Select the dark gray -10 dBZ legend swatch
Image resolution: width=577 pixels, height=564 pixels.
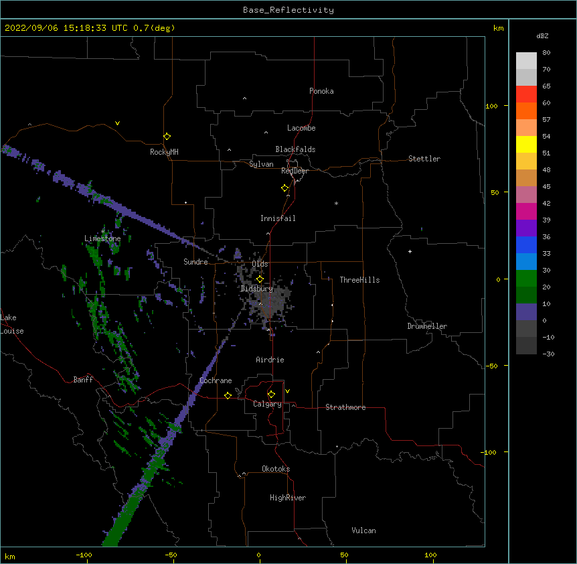pos(526,346)
